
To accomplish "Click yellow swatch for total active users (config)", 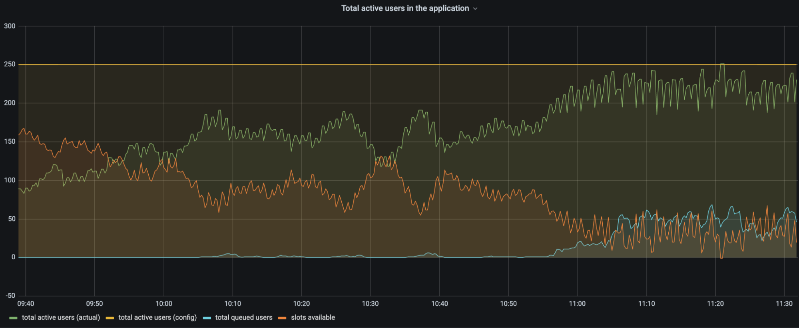I will click(x=110, y=318).
